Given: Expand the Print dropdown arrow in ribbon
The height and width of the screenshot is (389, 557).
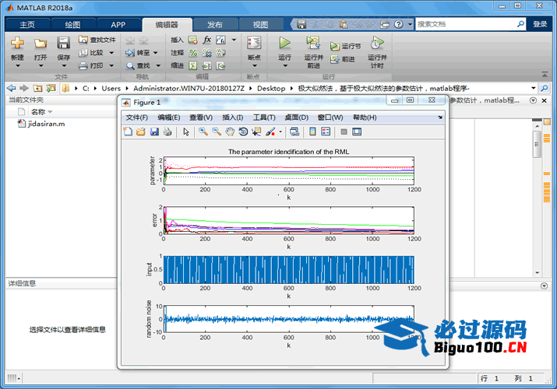Looking at the screenshot, I should 111,65.
